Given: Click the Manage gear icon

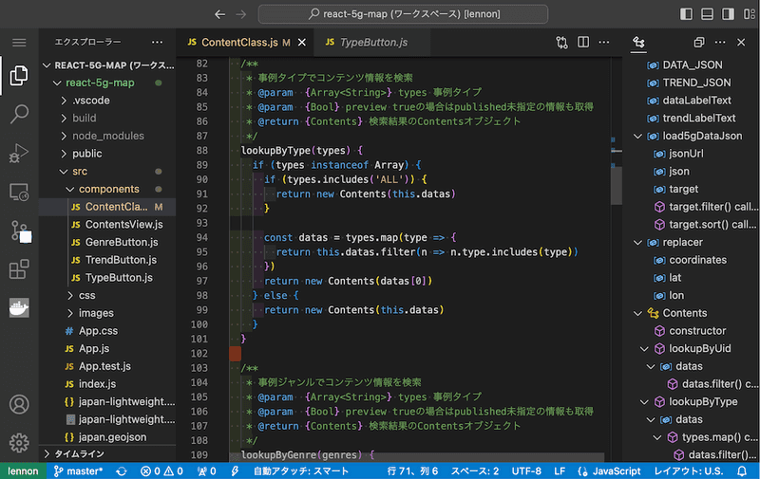Looking at the screenshot, I should (19, 443).
